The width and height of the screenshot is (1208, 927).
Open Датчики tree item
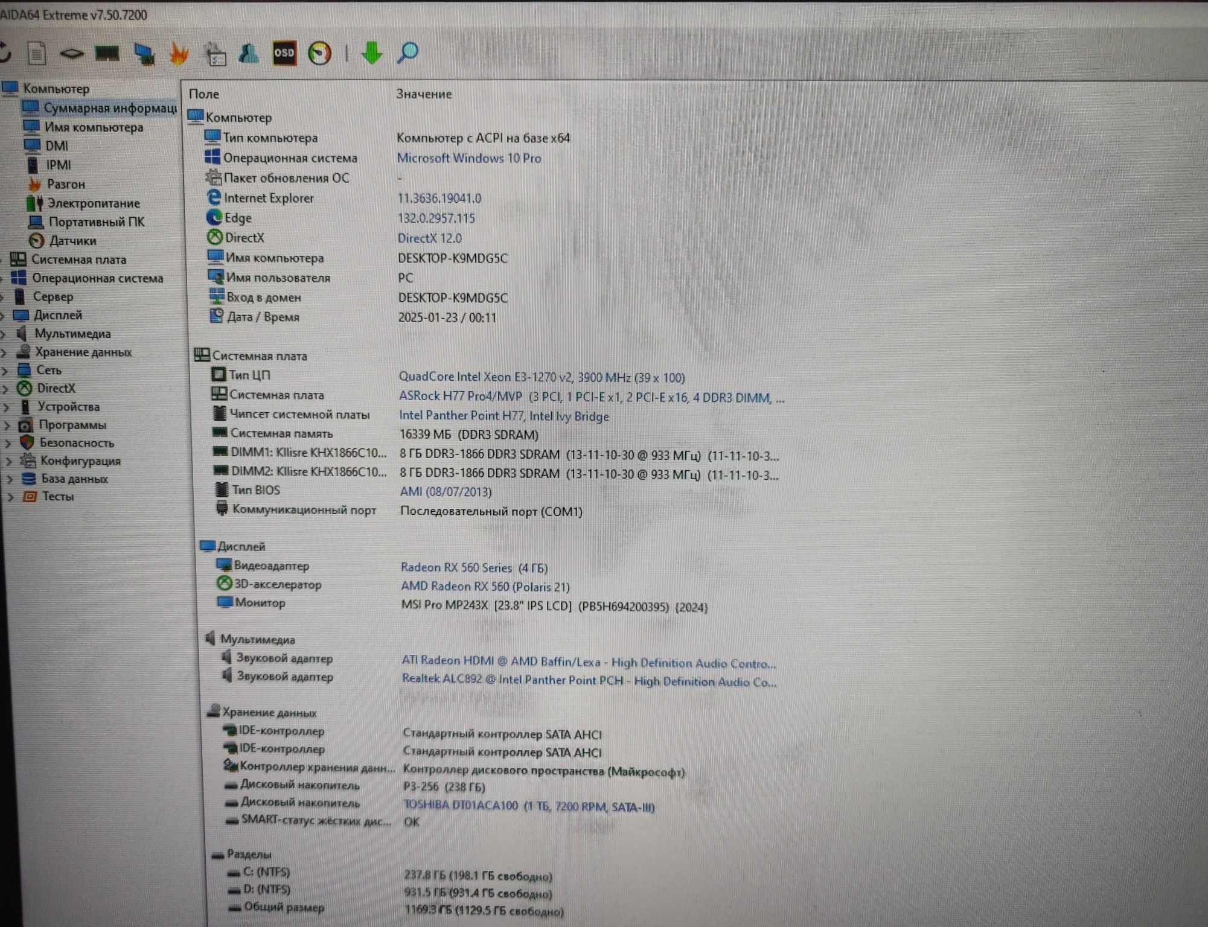click(x=63, y=241)
